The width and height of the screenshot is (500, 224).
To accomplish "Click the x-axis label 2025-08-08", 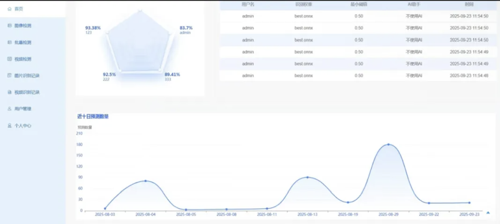I will coord(226,215).
